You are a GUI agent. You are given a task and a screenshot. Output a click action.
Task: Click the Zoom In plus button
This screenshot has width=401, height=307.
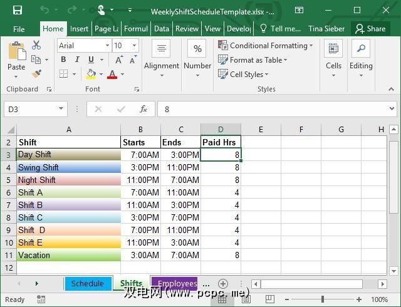[x=359, y=299]
